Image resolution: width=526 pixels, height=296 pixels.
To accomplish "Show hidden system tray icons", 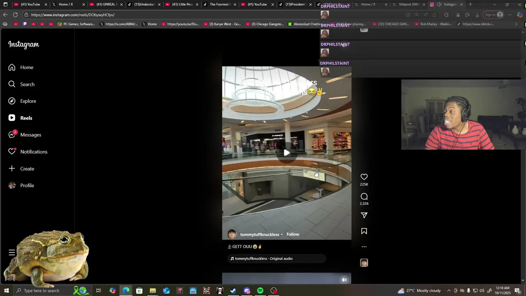I will 449,291.
